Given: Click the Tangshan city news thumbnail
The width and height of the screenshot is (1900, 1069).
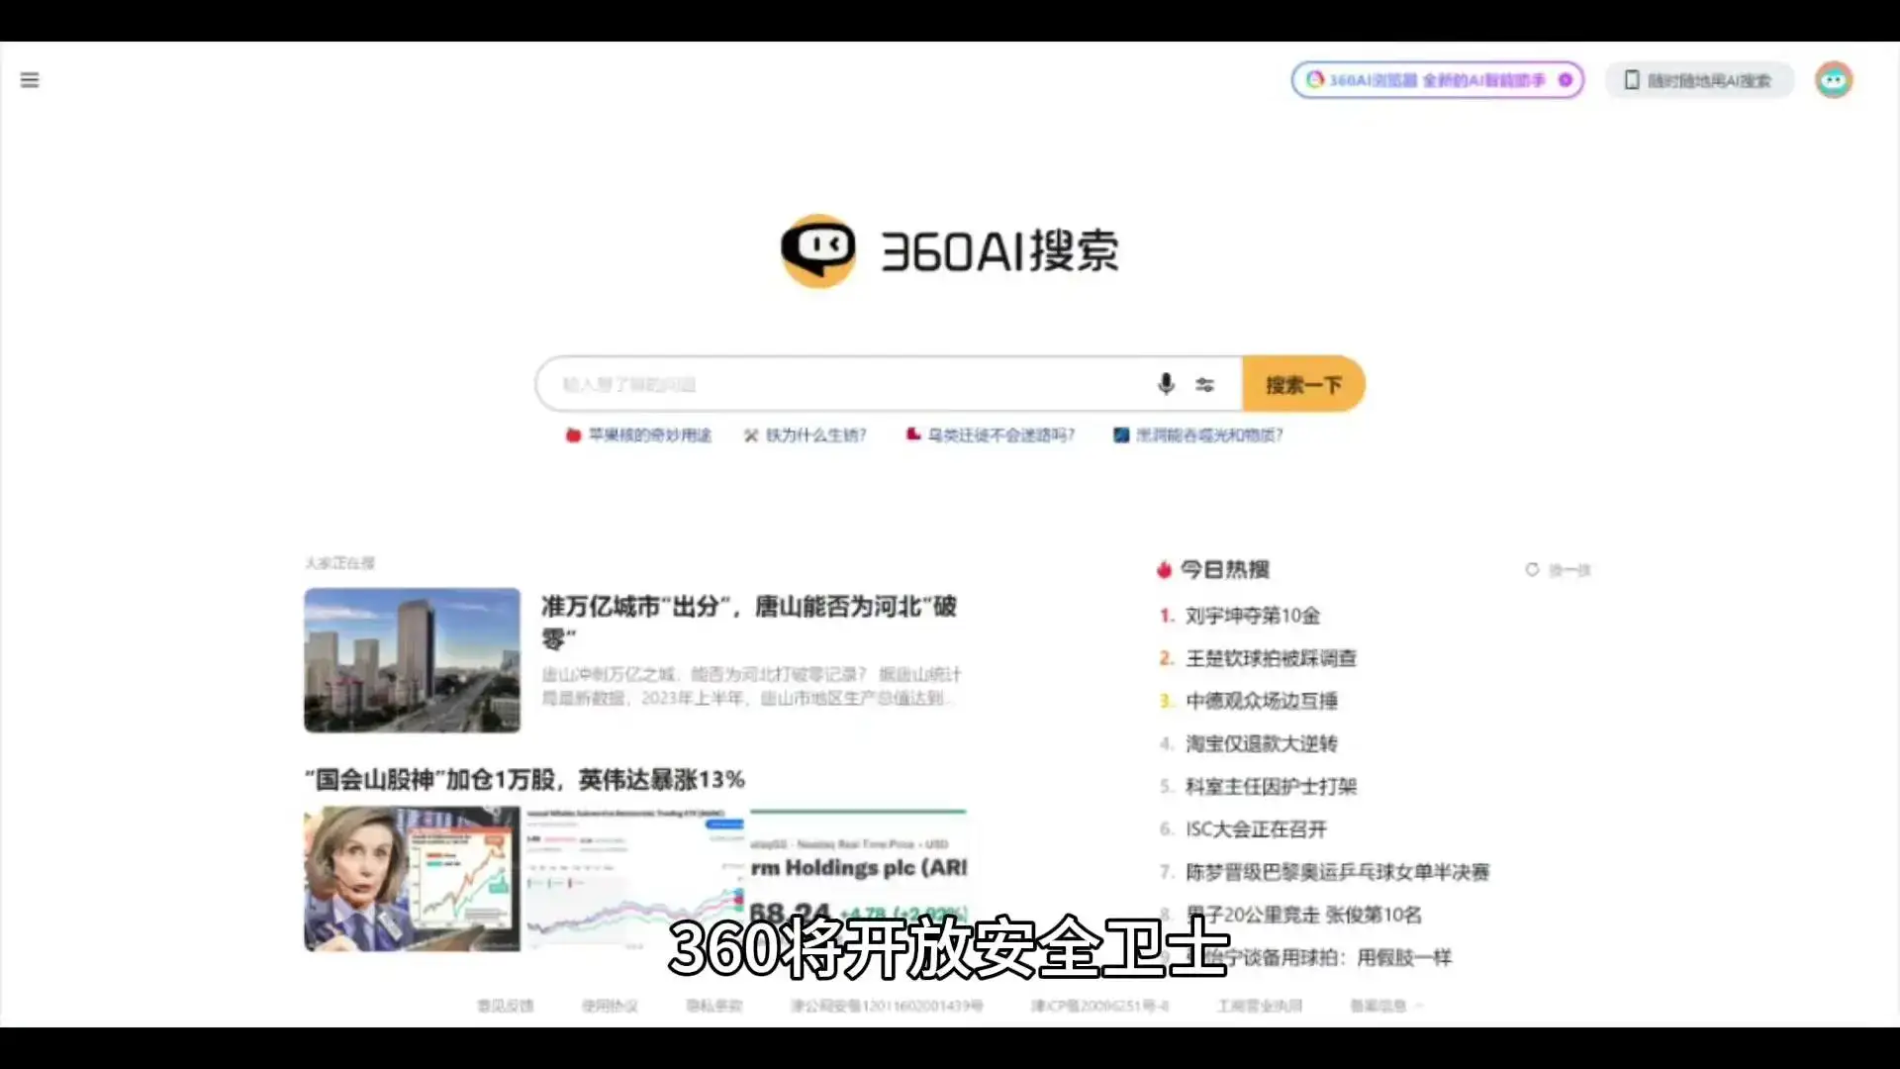Looking at the screenshot, I should [412, 660].
